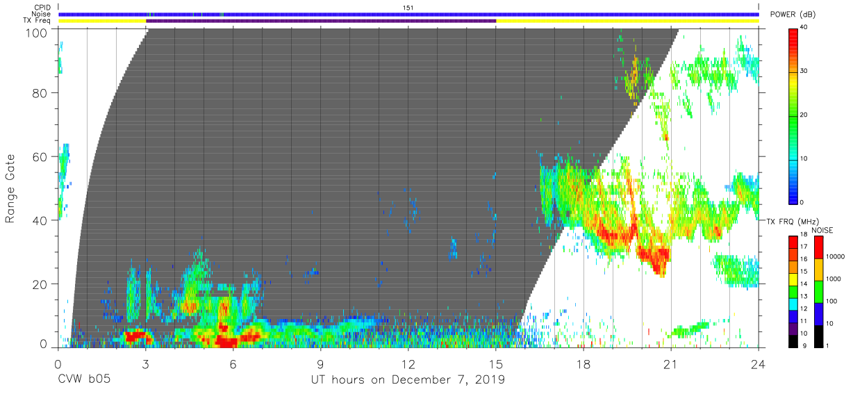Click the 20 tick on the POWER scale
The image size is (853, 394).
pos(804,115)
